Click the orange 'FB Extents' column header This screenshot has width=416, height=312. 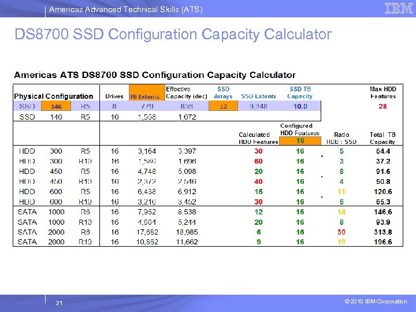click(147, 92)
